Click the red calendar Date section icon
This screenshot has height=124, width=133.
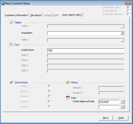(68, 98)
